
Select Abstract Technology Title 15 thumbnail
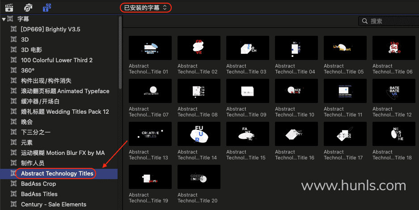[x=248, y=134]
